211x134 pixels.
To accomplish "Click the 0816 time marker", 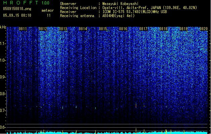I will [123, 29].
